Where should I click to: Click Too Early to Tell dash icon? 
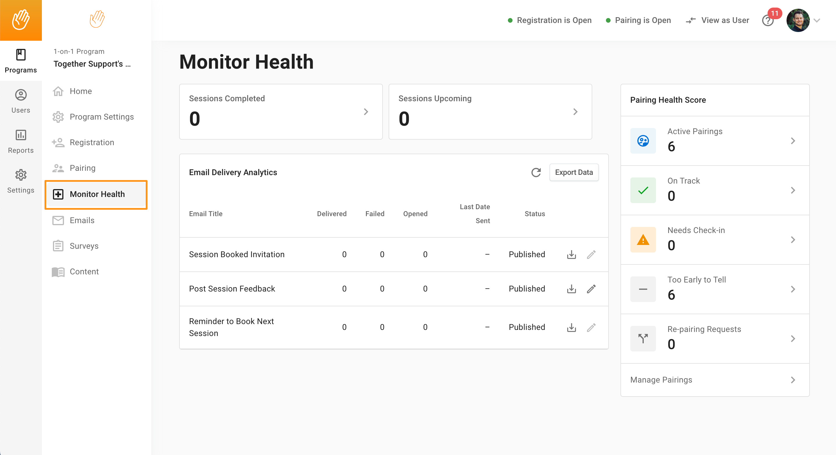643,289
